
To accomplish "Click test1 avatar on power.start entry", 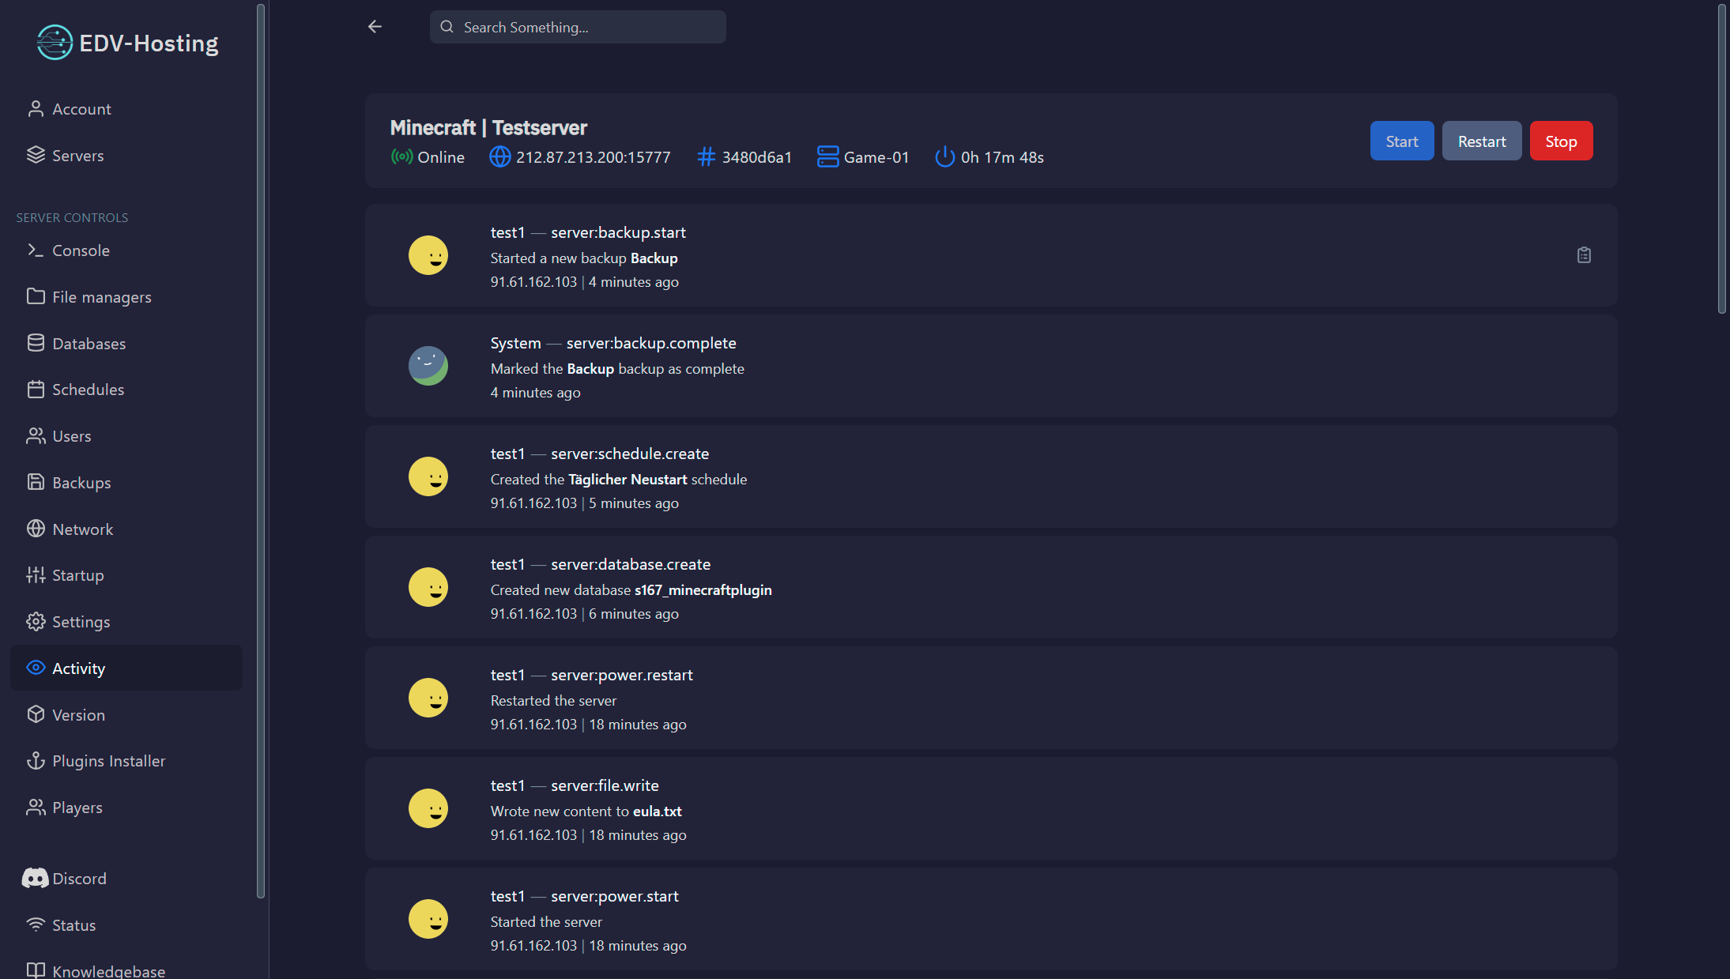I will point(428,919).
